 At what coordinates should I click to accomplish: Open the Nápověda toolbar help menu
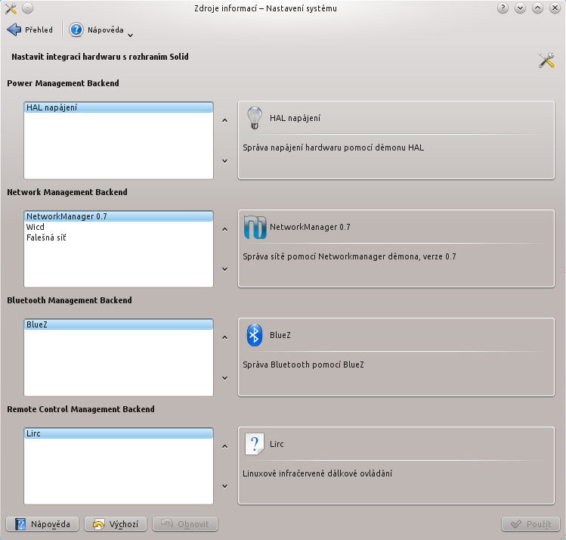97,29
